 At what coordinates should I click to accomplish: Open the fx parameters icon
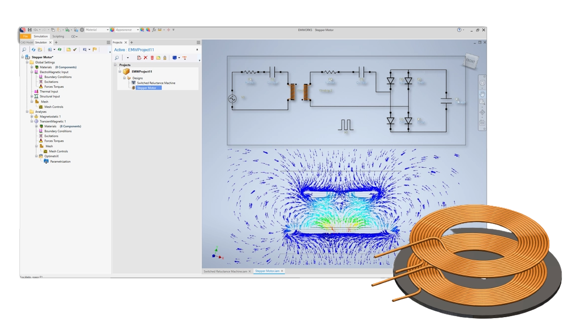click(154, 30)
